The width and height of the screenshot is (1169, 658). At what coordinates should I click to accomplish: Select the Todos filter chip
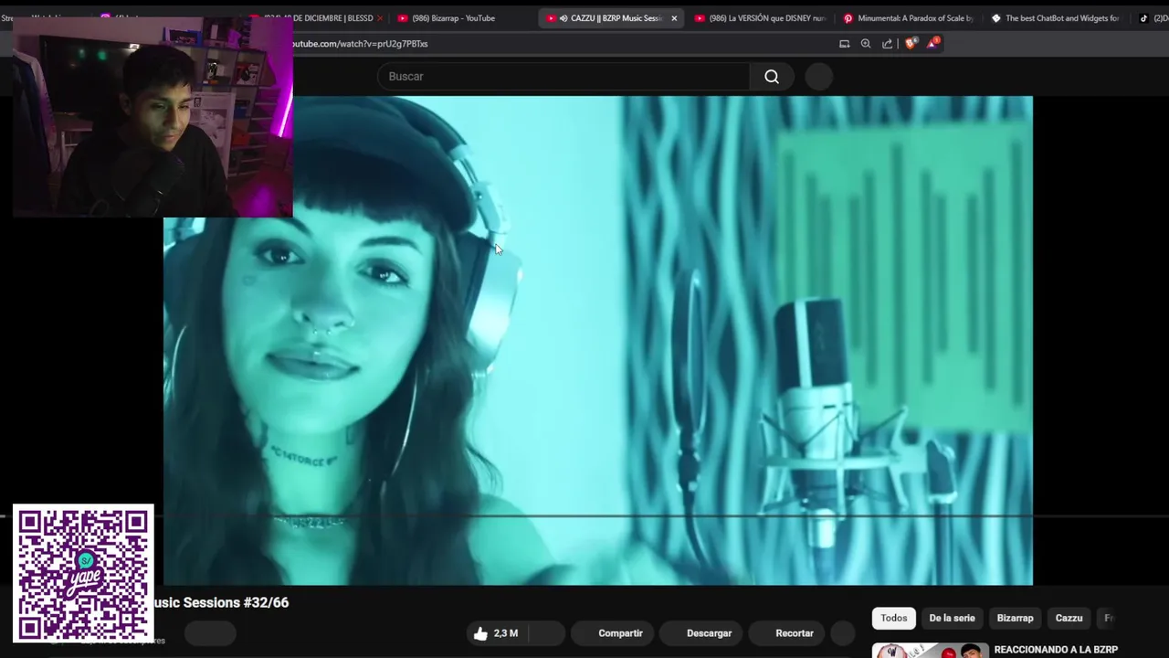[893, 619]
